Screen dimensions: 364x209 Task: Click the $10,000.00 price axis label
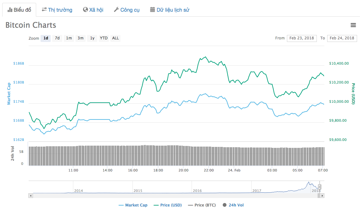coord(339,102)
